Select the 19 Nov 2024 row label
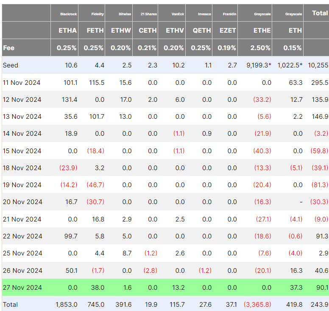 [x=22, y=185]
